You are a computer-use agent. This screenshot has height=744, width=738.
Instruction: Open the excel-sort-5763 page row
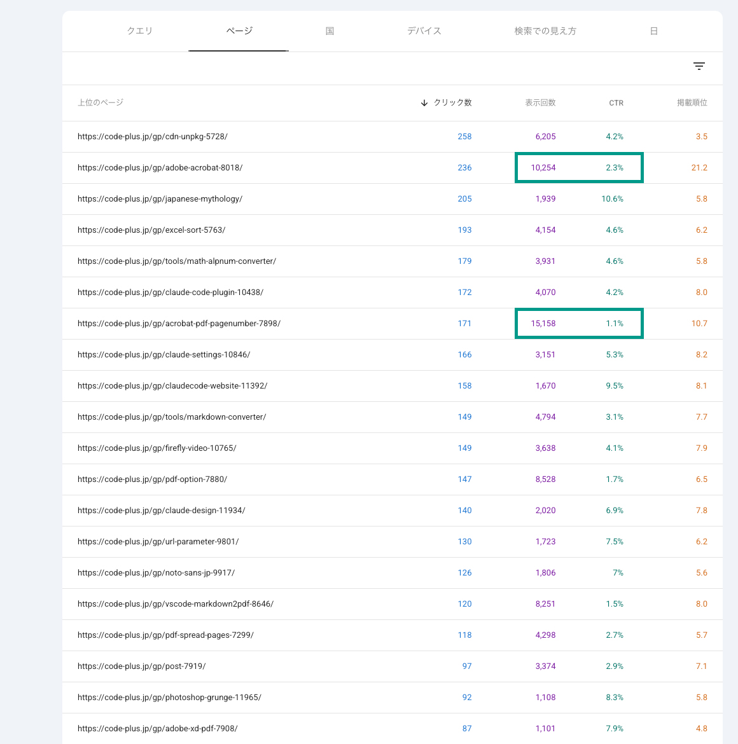[393, 230]
